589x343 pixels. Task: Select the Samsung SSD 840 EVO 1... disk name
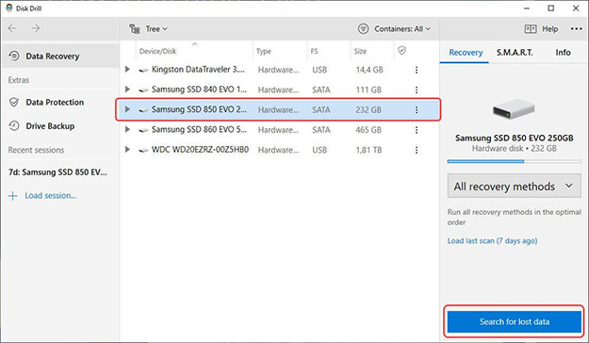(x=199, y=90)
